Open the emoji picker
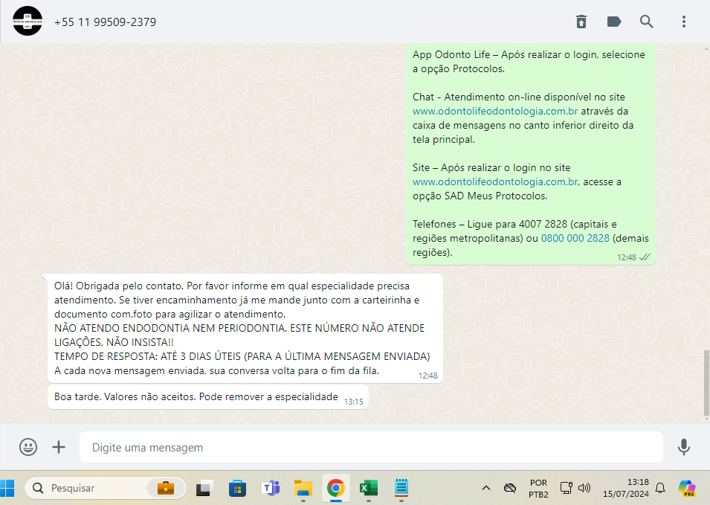The height and width of the screenshot is (505, 710). (28, 447)
